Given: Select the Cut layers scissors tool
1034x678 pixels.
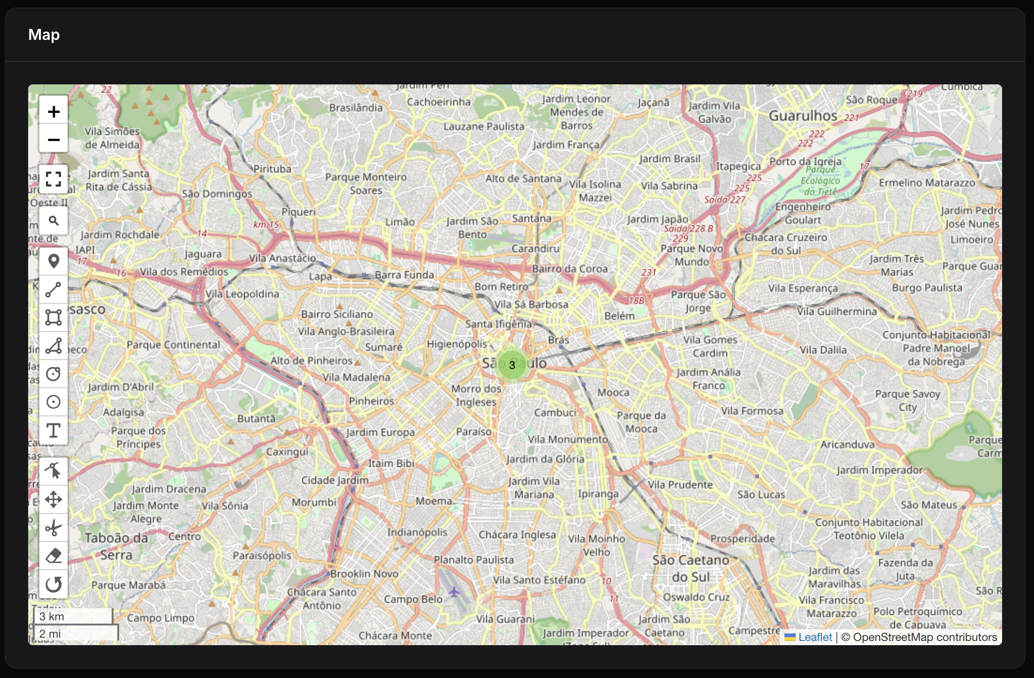Looking at the screenshot, I should coord(54,528).
